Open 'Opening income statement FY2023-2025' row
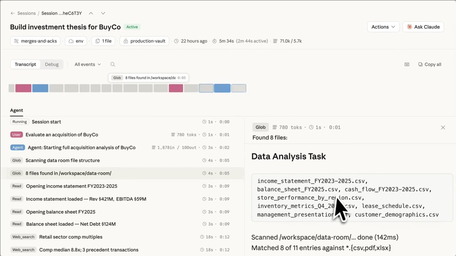The image size is (456, 256). point(122,186)
